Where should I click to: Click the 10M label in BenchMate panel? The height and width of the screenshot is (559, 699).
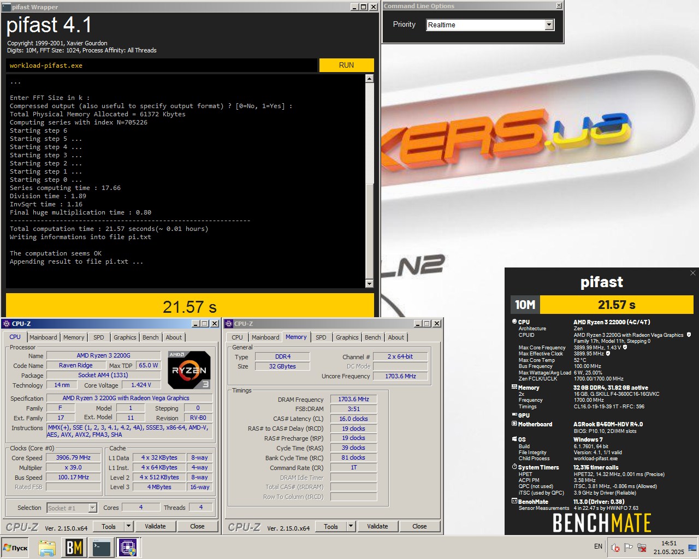coord(525,305)
